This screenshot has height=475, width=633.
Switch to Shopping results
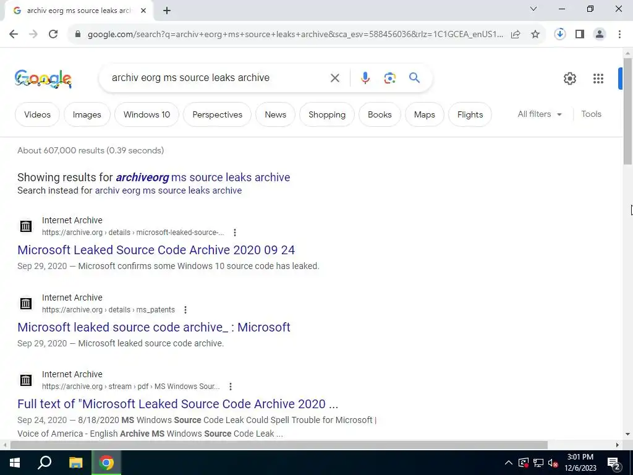click(x=327, y=114)
